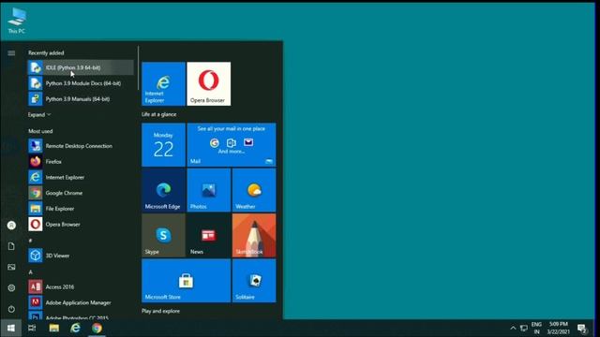This screenshot has height=337, width=600.
Task: Launch Opera Browser from Most used list
Action: [x=81, y=225]
